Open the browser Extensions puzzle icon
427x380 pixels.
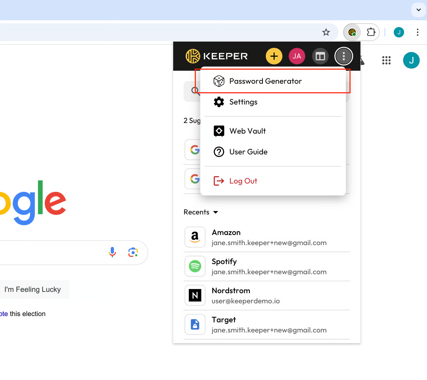tap(371, 32)
